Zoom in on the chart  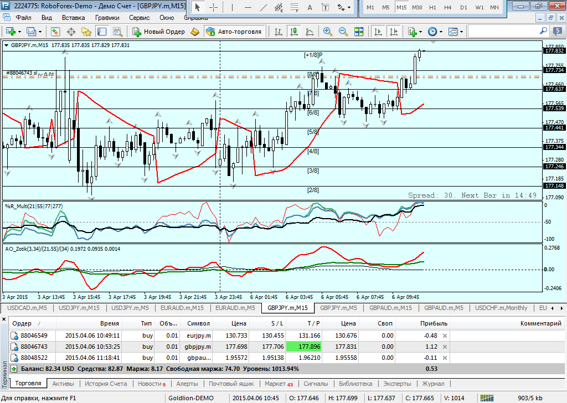(328, 32)
